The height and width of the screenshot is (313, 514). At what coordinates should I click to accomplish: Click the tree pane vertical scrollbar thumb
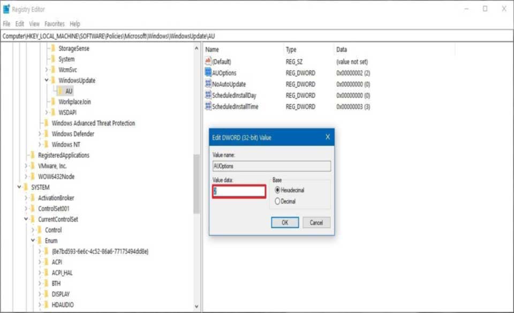[x=196, y=184]
